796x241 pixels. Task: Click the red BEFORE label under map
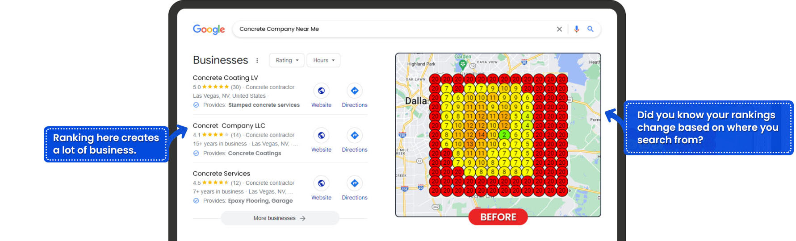[x=498, y=217]
